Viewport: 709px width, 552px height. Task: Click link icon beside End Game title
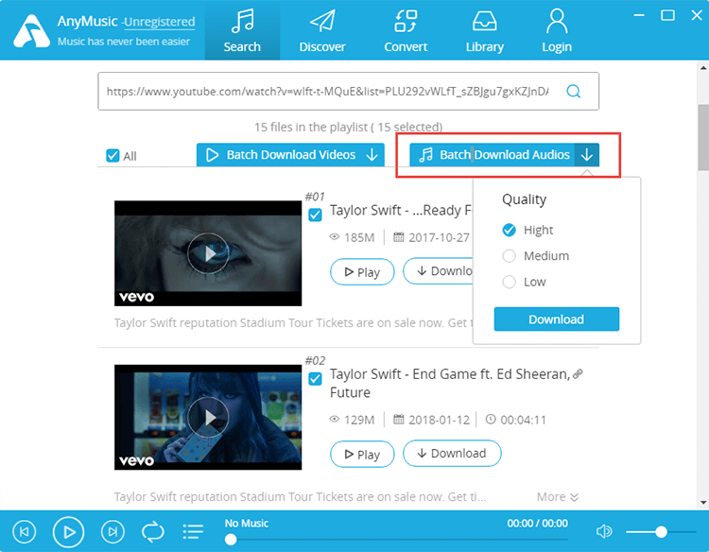point(578,374)
